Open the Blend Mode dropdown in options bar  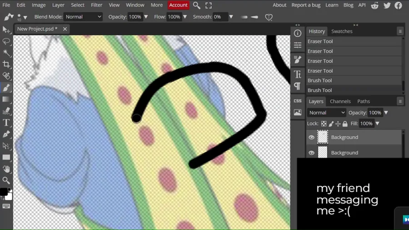[83, 17]
